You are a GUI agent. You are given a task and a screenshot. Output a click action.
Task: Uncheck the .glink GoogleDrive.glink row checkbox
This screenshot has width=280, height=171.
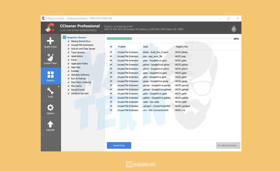(x=111, y=77)
